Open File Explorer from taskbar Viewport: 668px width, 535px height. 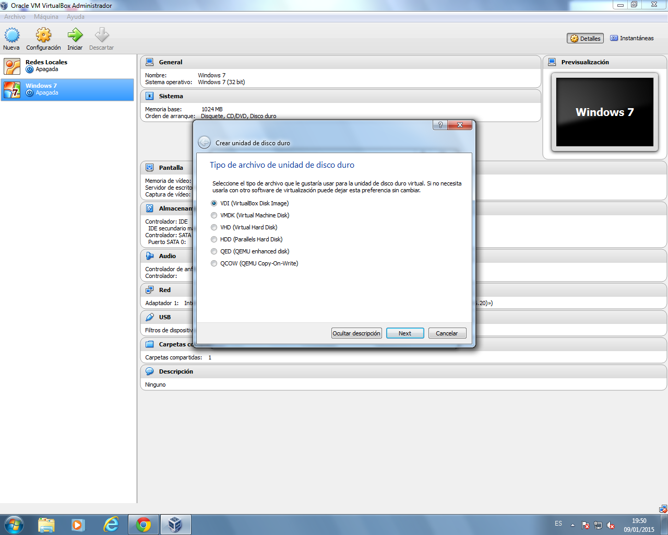[46, 525]
